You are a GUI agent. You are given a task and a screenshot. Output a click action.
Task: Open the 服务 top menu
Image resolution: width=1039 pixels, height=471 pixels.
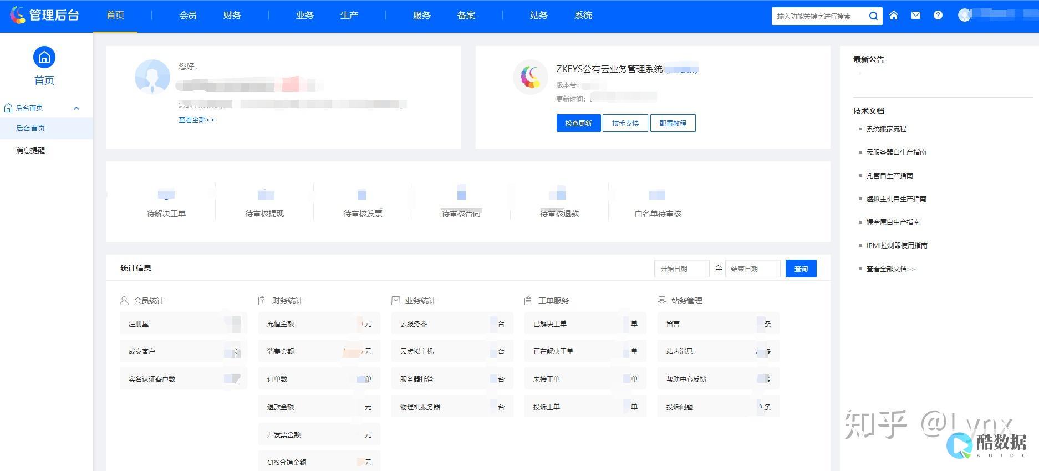point(422,16)
